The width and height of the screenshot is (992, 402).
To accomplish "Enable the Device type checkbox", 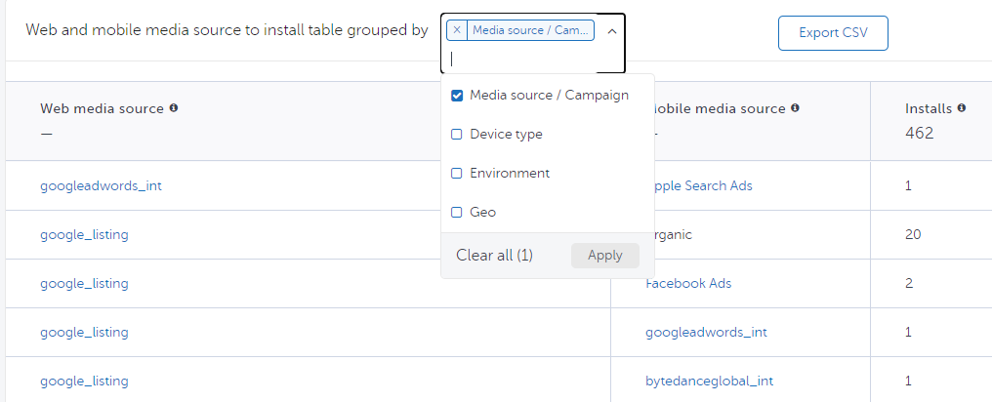I will pos(457,135).
